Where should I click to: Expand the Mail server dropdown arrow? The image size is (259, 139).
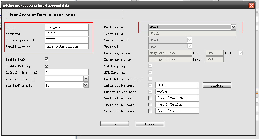233,27
